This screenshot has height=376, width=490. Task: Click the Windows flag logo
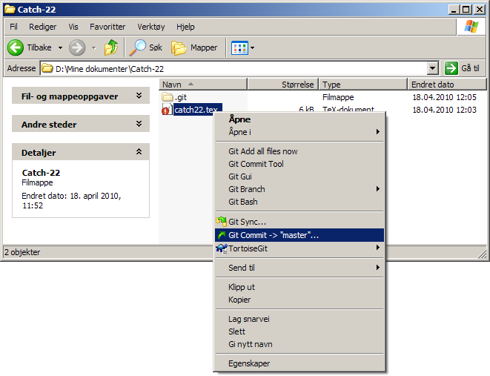click(471, 27)
